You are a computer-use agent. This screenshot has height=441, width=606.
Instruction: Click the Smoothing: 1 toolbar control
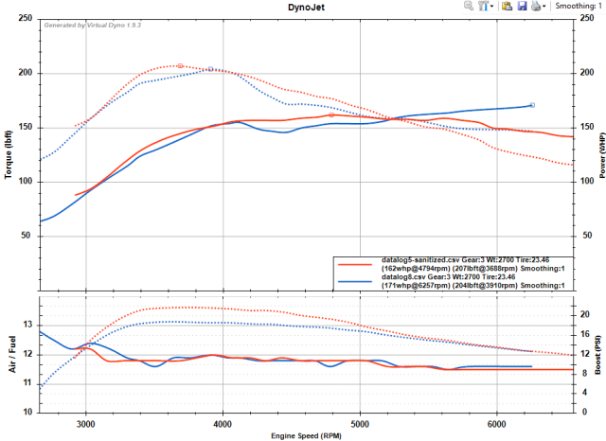tap(579, 6)
